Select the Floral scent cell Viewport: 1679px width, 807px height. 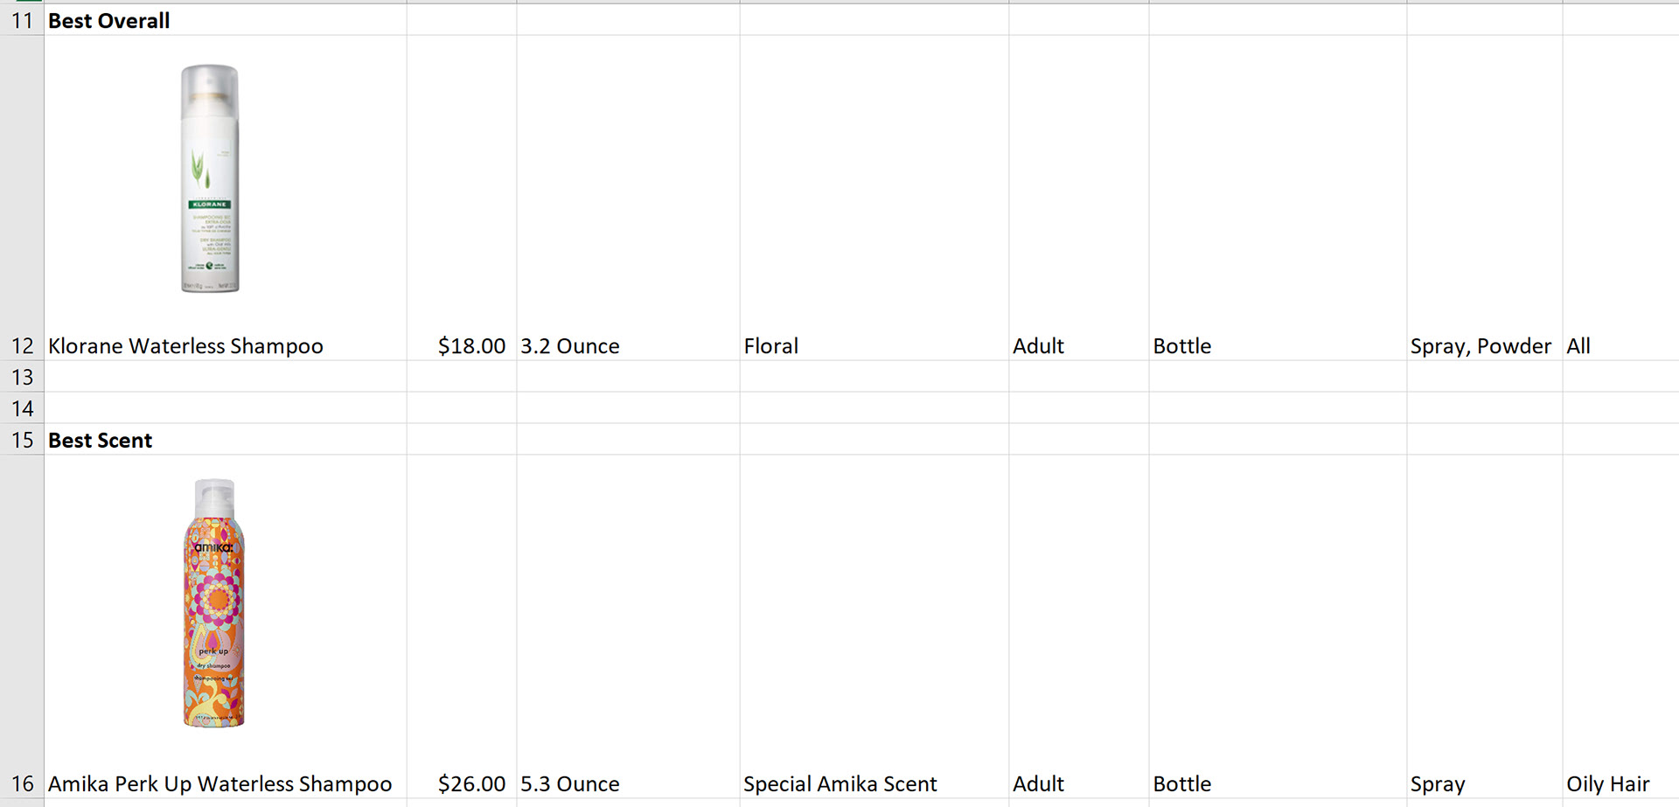(874, 346)
